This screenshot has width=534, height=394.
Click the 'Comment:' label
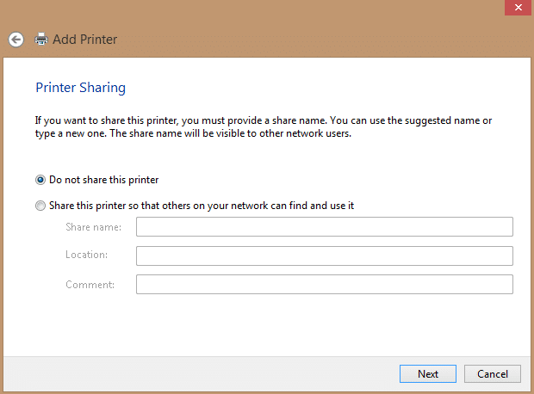coord(90,285)
